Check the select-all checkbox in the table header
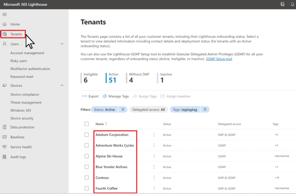 point(87,124)
